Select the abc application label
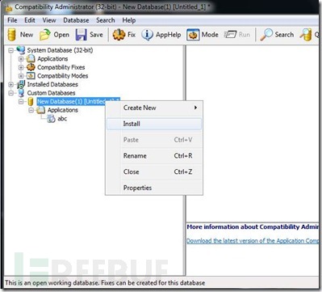This screenshot has width=322, height=292. coord(62,119)
